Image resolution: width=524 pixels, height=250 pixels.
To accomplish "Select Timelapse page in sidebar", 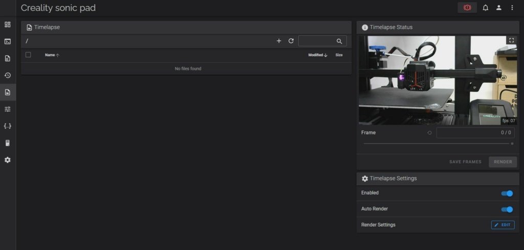I will (7, 92).
